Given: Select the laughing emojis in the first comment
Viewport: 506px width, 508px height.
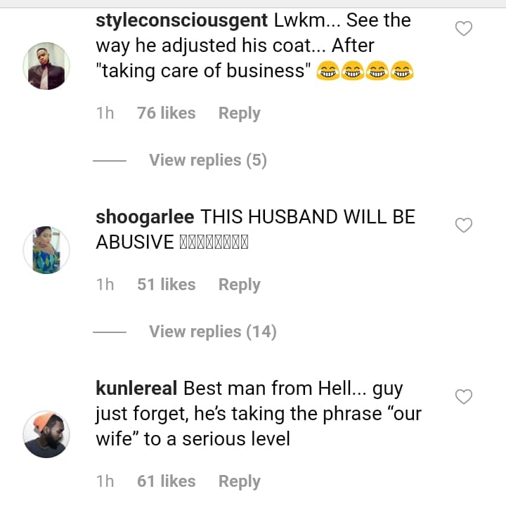Looking at the screenshot, I should click(x=365, y=70).
